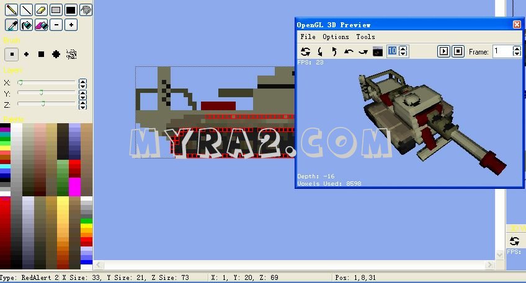The height and width of the screenshot is (283, 526).
Task: Decrease rotation speed value with down arrow
Action: [x=403, y=54]
